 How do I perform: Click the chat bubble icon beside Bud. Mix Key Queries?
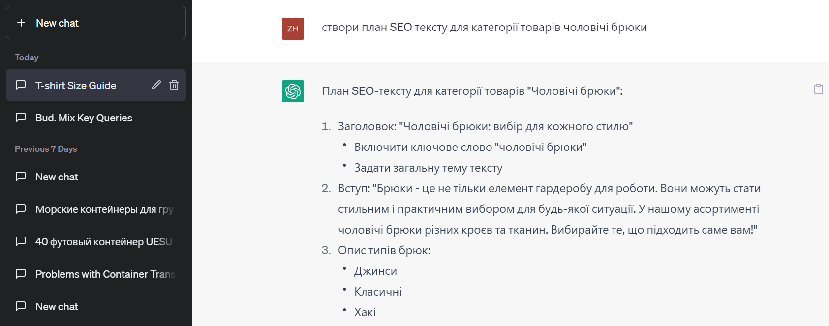21,118
